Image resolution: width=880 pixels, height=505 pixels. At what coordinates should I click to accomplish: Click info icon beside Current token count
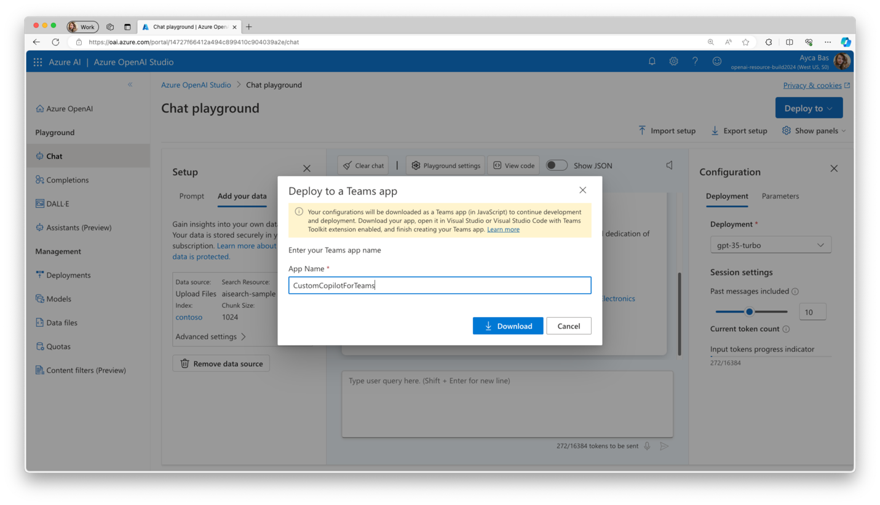786,329
